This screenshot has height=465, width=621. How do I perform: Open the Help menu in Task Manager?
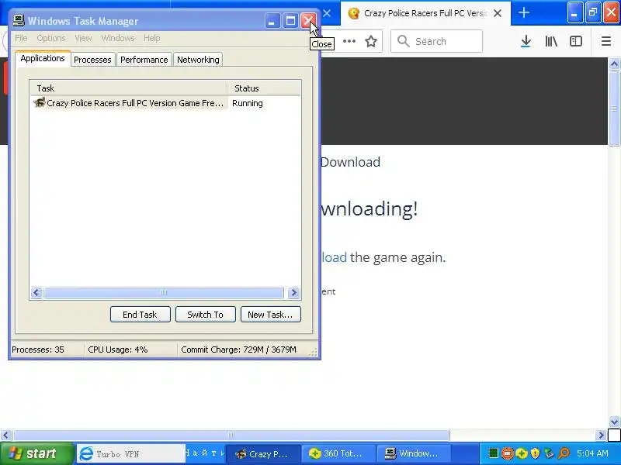tap(151, 38)
